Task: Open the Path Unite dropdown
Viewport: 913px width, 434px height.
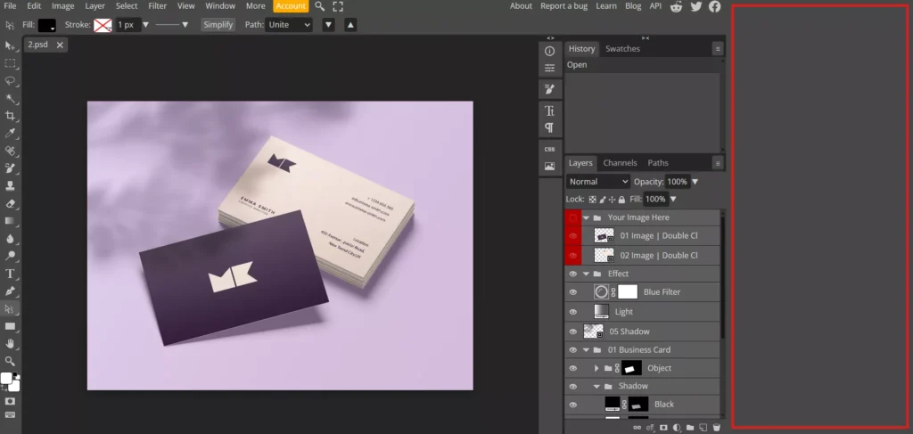Action: [x=289, y=25]
